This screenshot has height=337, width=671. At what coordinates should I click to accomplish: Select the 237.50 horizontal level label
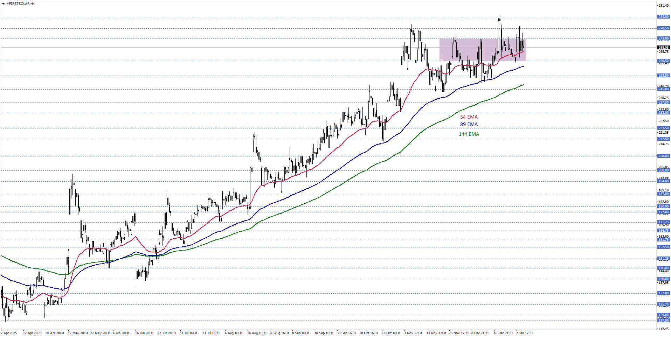[x=664, y=103]
